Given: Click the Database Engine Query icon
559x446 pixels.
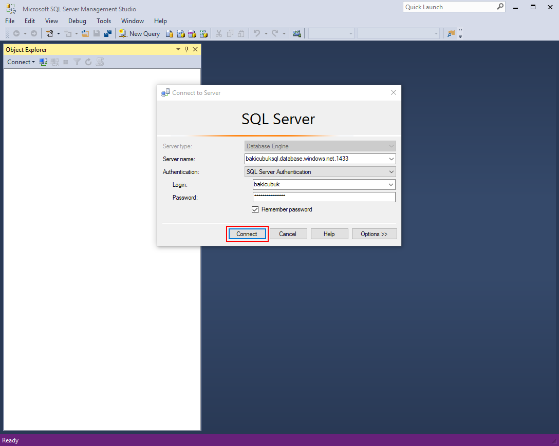Looking at the screenshot, I should pyautogui.click(x=170, y=33).
